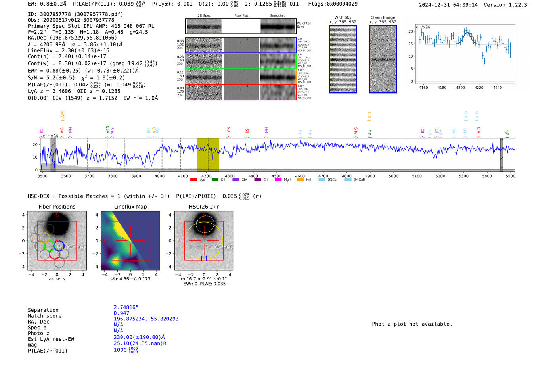Click the Lineflux Map heatmap
Image resolution: width=555 pixels, height=378 pixels.
[130, 241]
